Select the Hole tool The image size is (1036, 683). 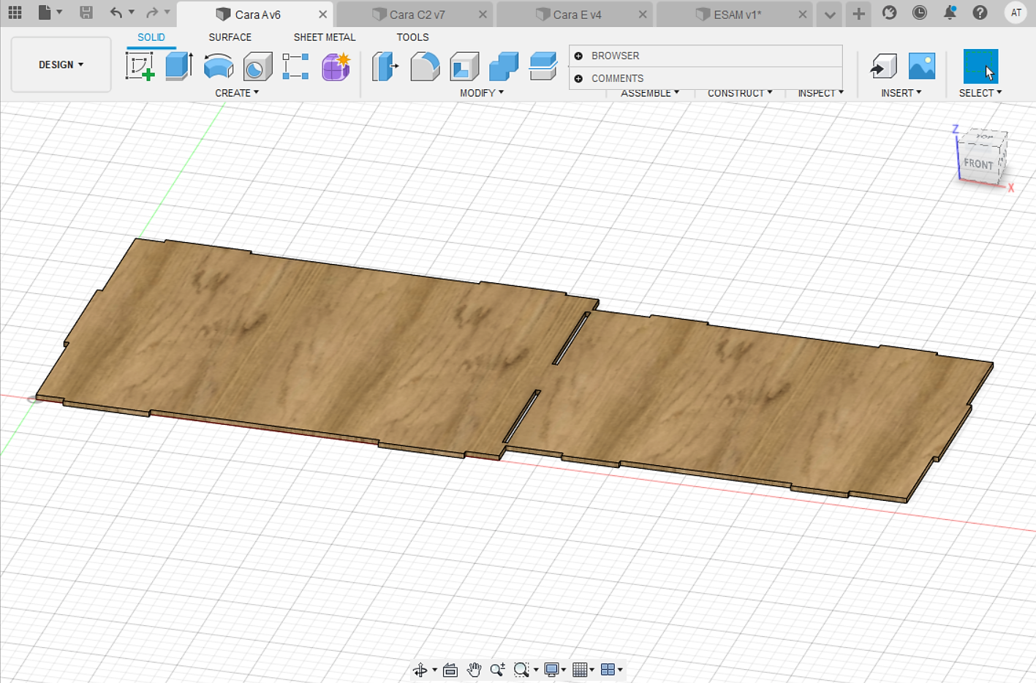pyautogui.click(x=257, y=67)
